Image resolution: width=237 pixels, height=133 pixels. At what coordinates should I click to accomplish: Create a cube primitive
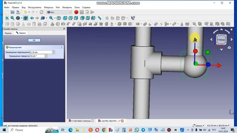tap(7, 24)
